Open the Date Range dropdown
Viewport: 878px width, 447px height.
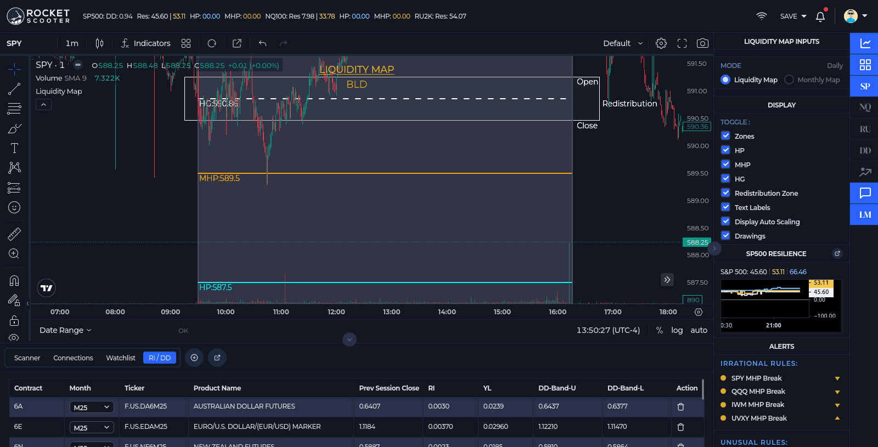(x=65, y=330)
